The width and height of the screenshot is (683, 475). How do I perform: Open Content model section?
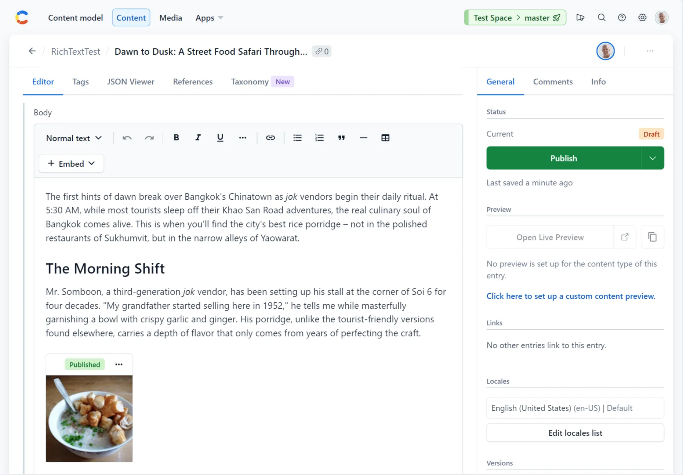click(x=76, y=18)
